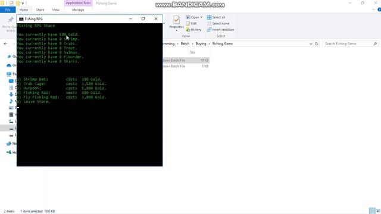This screenshot has height=214, width=381.
Task: Click the Pin to Quick access icon
Action: pos(11,20)
